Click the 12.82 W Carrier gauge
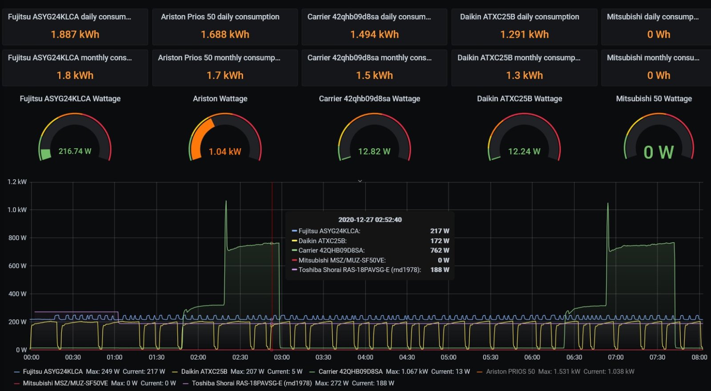Image resolution: width=711 pixels, height=391 pixels. click(374, 137)
